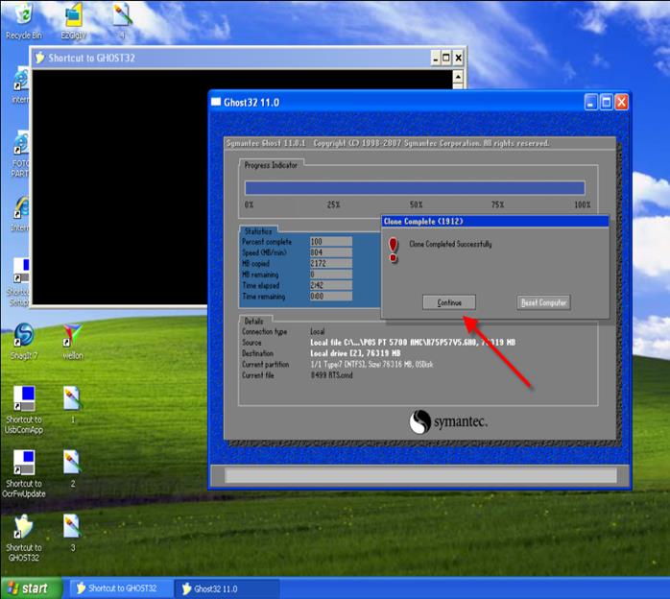The height and width of the screenshot is (599, 670).
Task: Click the 'Clone Completed Successfully' message
Action: click(x=450, y=244)
